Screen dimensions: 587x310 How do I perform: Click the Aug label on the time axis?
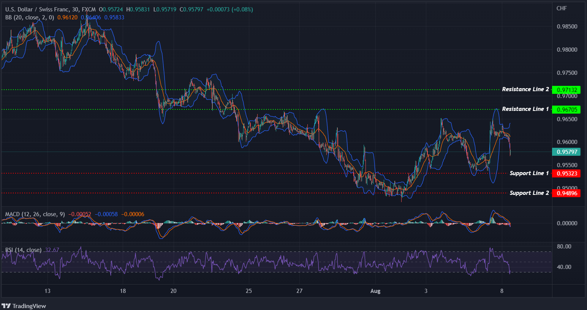375,291
